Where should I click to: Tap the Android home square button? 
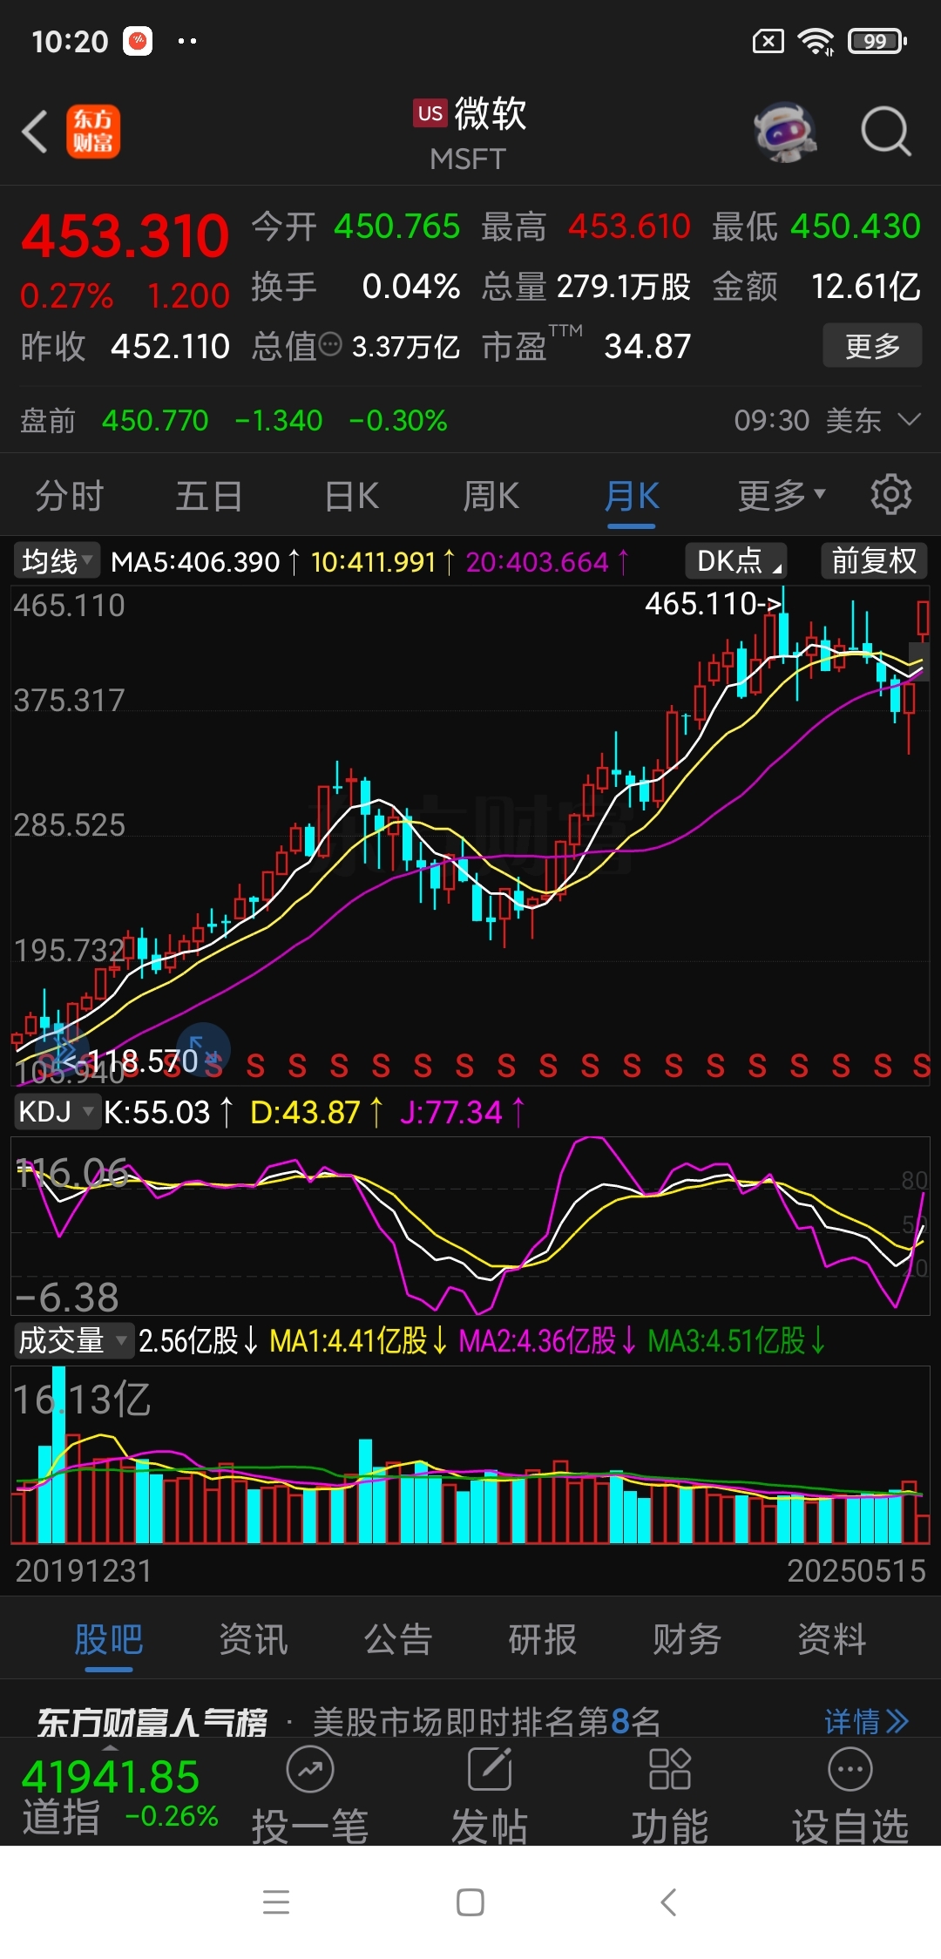tap(470, 1901)
